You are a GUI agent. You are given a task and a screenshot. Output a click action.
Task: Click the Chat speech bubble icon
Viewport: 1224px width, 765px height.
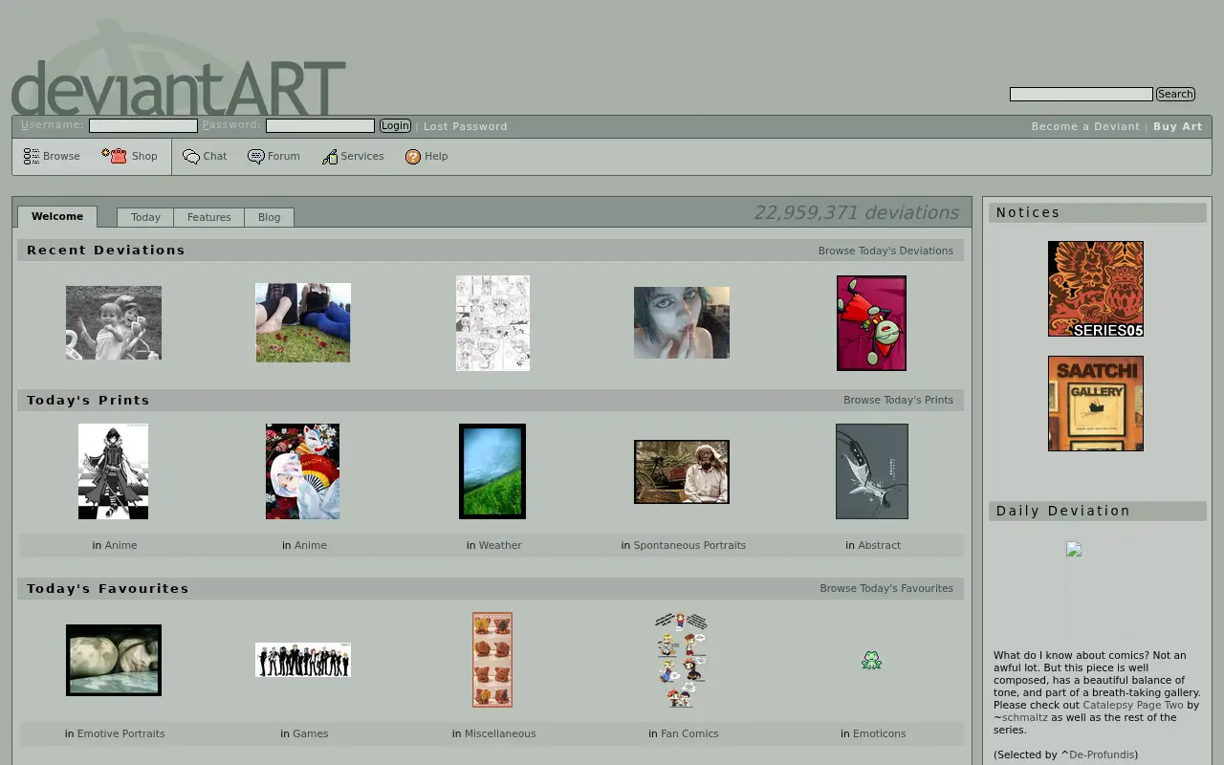(191, 157)
